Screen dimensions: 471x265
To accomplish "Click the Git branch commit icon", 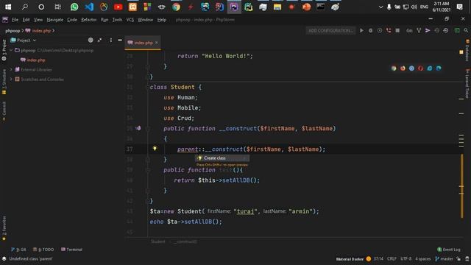I will coord(419,31).
